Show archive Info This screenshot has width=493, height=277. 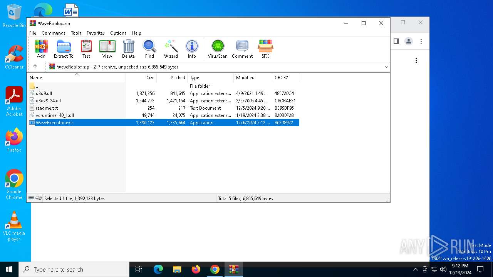tap(192, 49)
